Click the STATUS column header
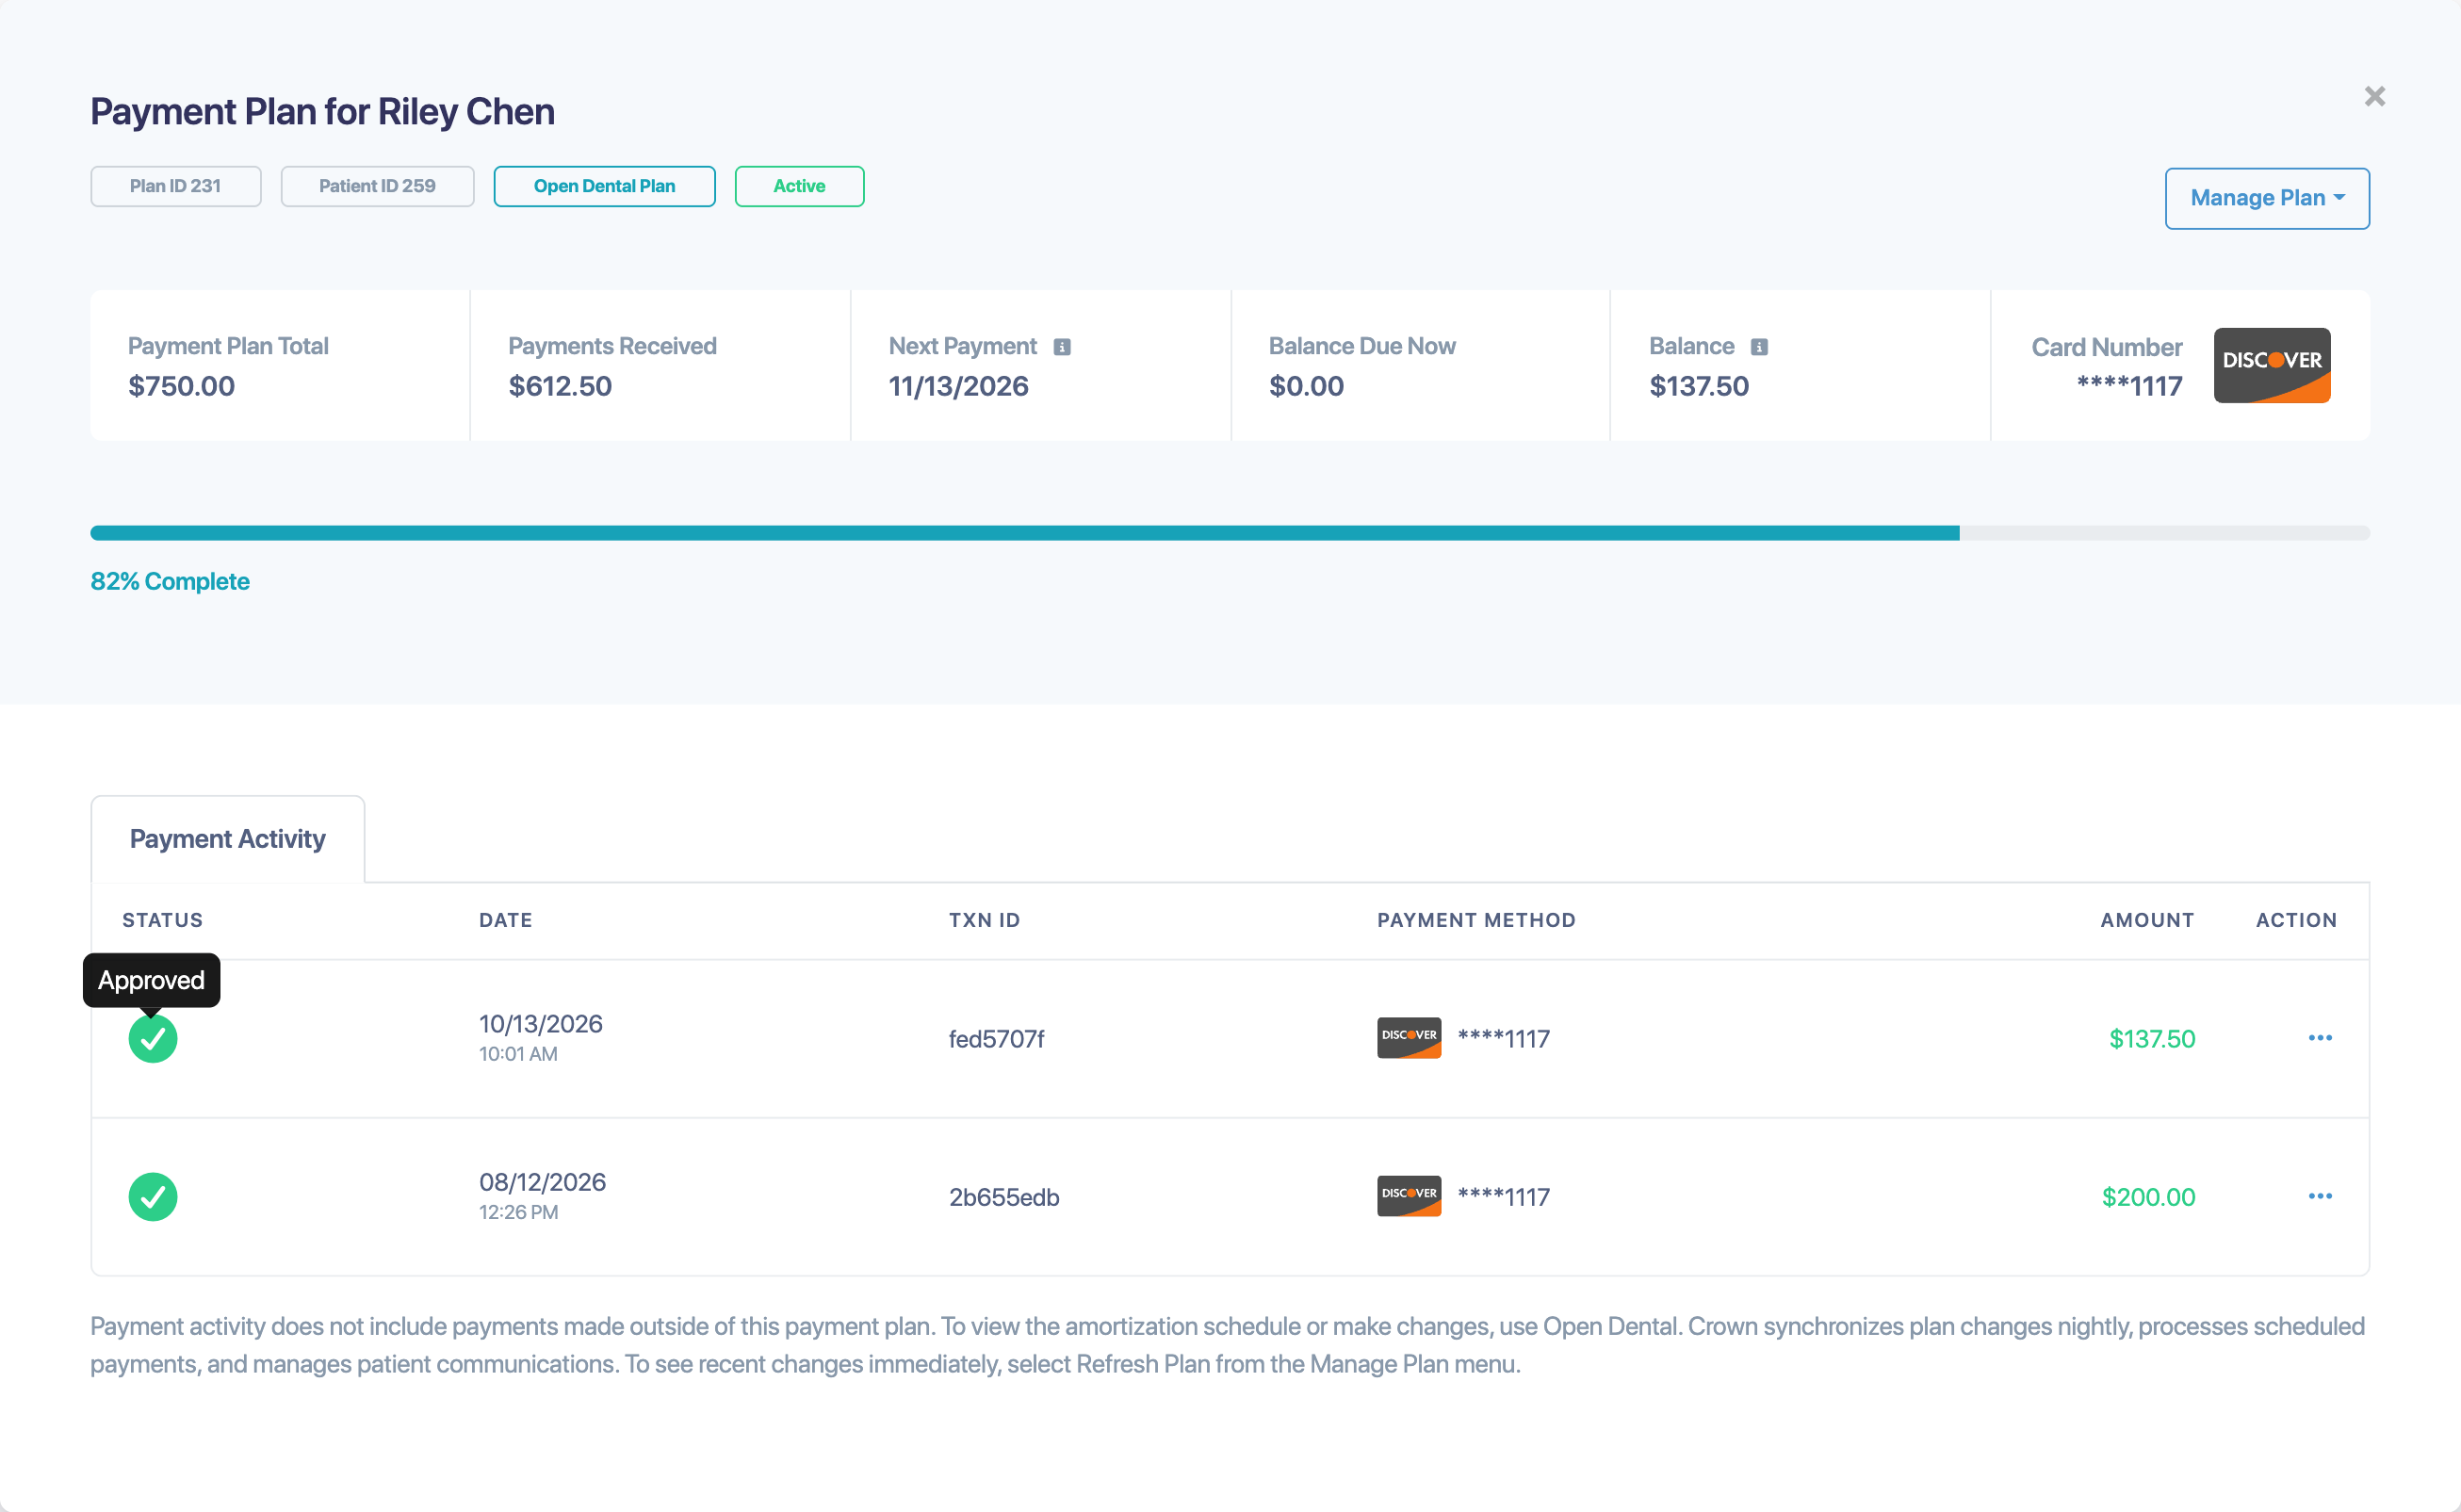 click(x=163, y=920)
